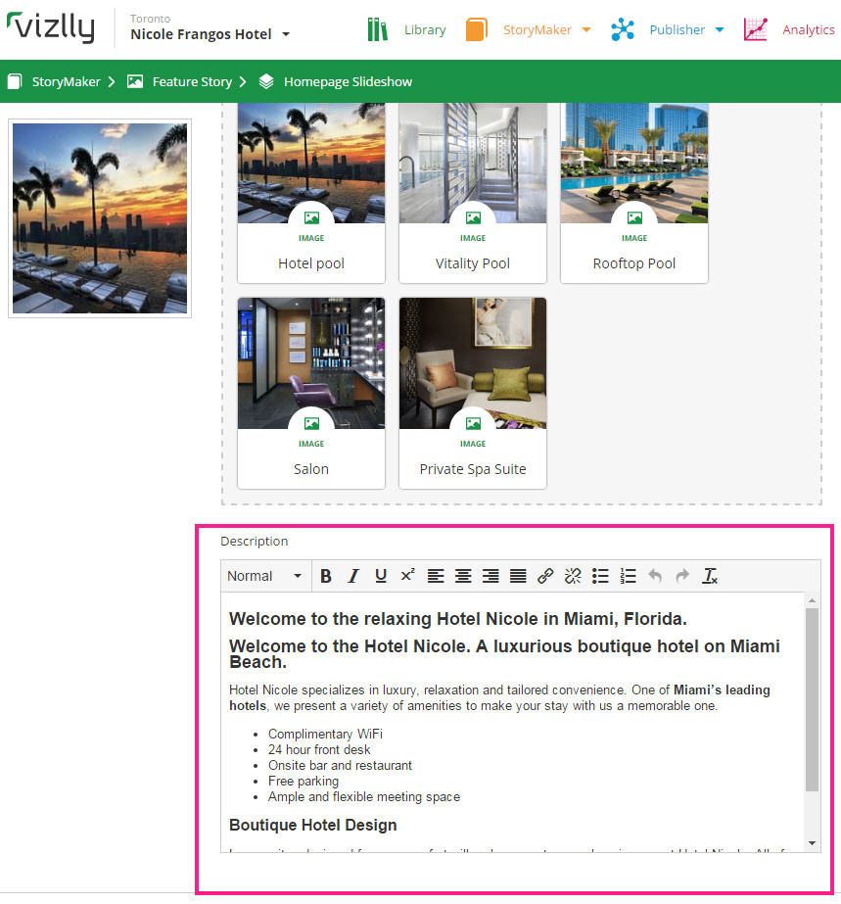Click image badge on Salon card
Image resolution: width=841 pixels, height=904 pixels.
(311, 424)
